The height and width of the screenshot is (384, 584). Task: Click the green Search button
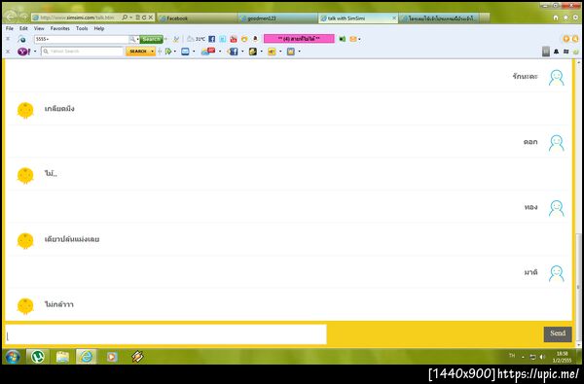pos(151,39)
